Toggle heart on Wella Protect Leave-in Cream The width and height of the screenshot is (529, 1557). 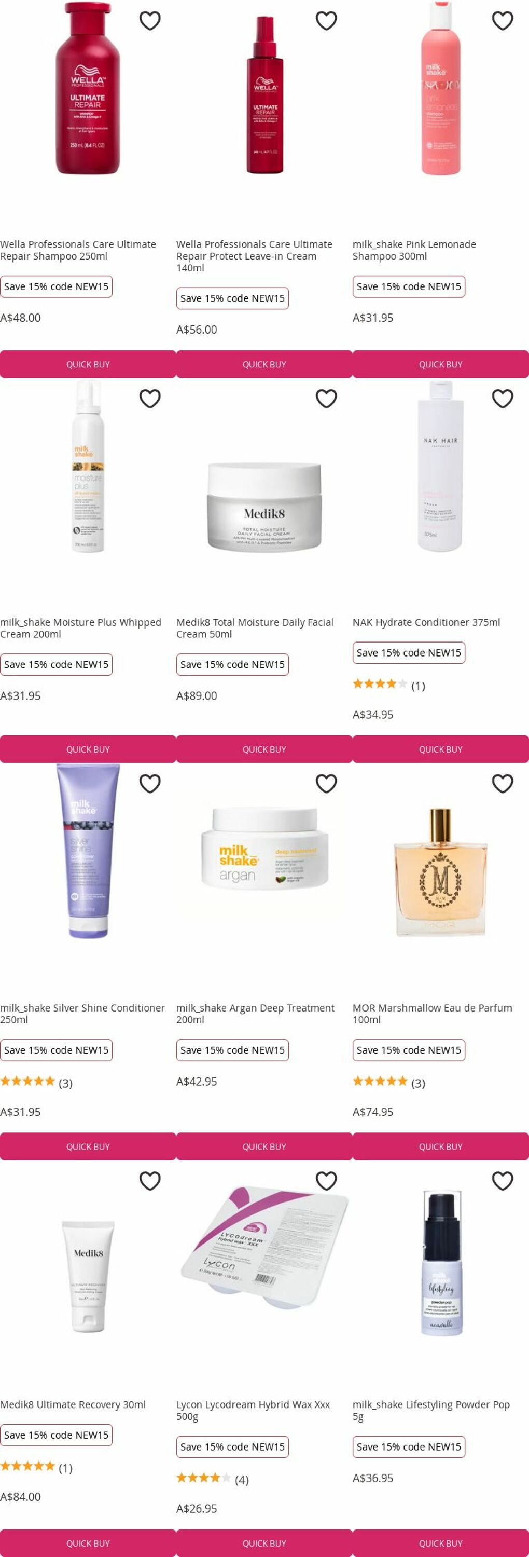click(x=326, y=21)
